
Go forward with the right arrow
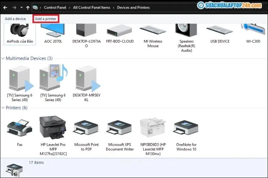14,7
